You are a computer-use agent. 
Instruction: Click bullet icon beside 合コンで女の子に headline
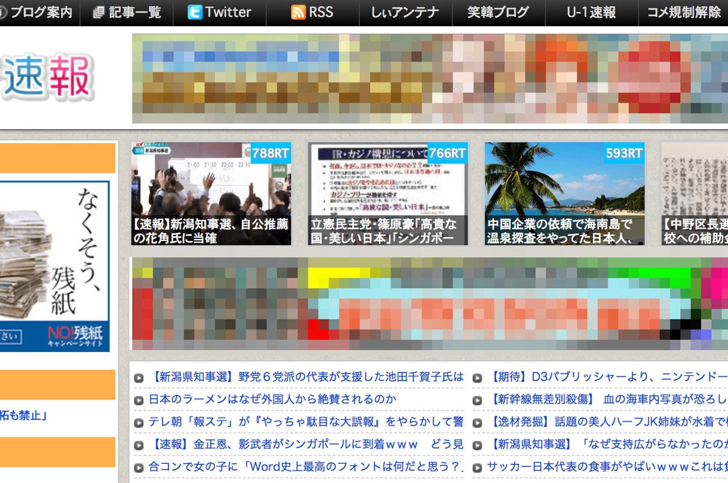tap(139, 467)
